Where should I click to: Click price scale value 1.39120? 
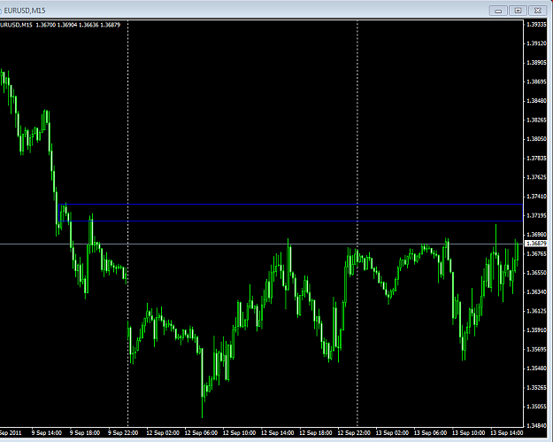[x=536, y=43]
